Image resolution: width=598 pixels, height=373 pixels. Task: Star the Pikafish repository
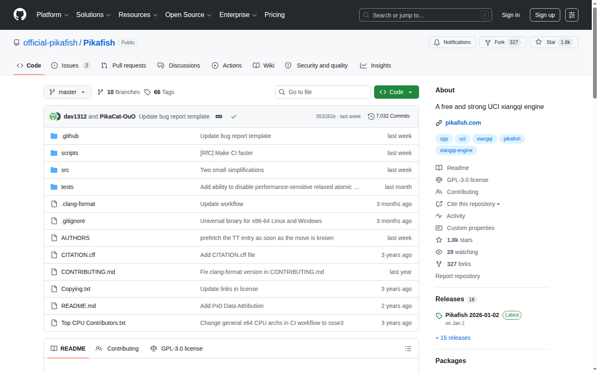click(x=554, y=42)
